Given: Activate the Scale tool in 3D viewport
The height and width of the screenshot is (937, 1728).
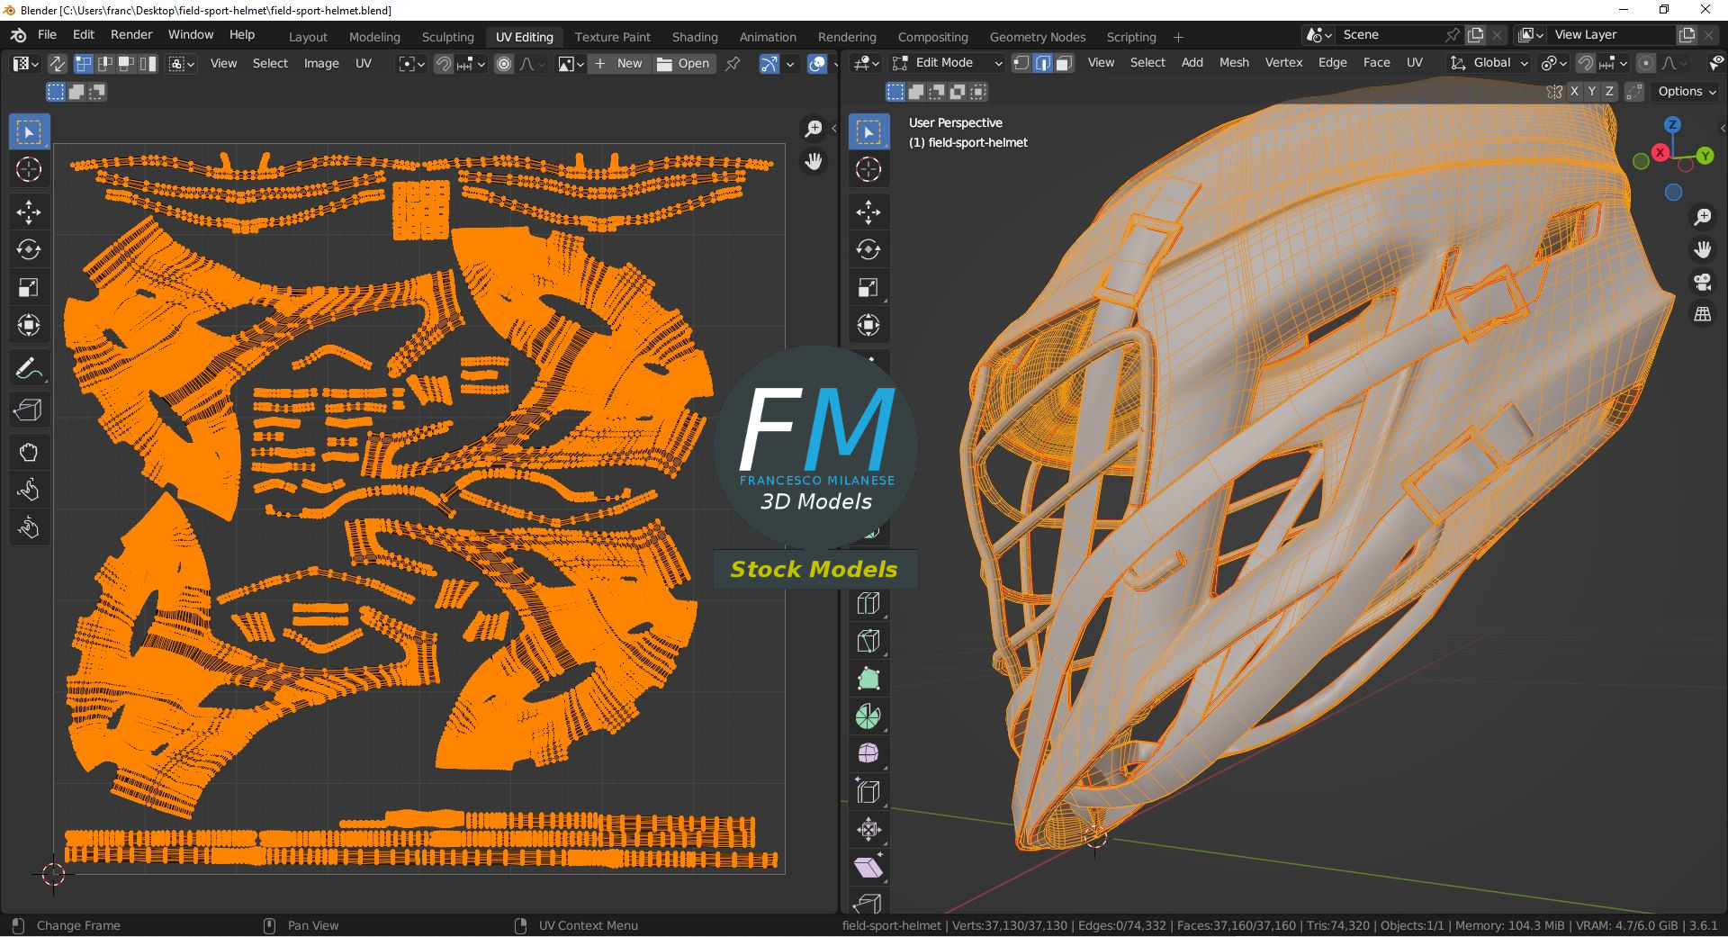Looking at the screenshot, I should 868,288.
